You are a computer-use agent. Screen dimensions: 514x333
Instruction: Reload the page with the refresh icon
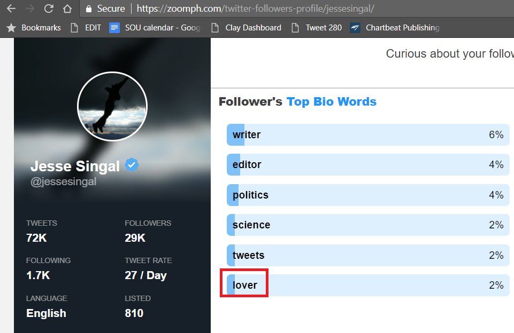(x=49, y=9)
